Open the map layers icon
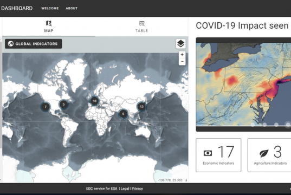Image resolution: width=291 pixels, height=195 pixels. 180,44
